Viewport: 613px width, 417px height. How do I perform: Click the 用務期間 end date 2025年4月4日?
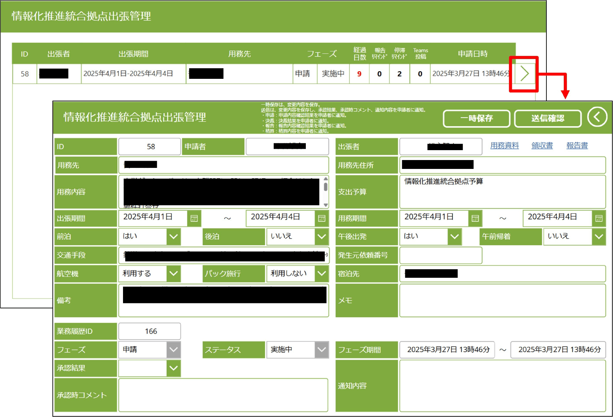point(557,218)
